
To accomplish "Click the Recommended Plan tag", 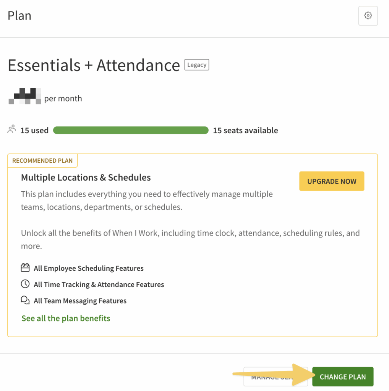I will click(x=42, y=161).
